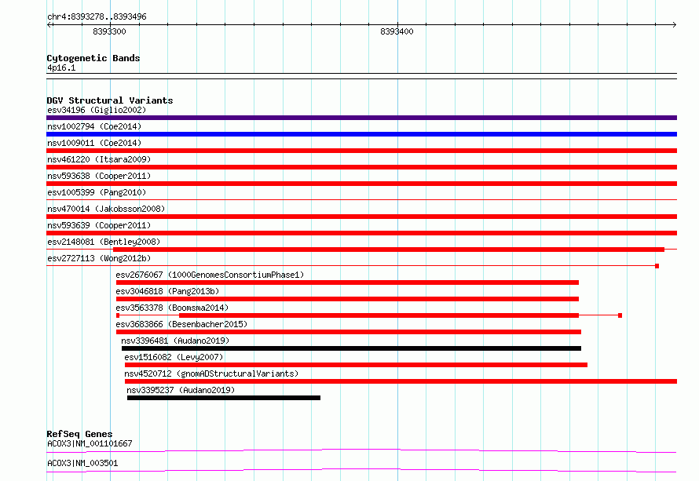Select esv3046818 (Pang2013b) label
Screen dimensions: 699x481
click(167, 291)
